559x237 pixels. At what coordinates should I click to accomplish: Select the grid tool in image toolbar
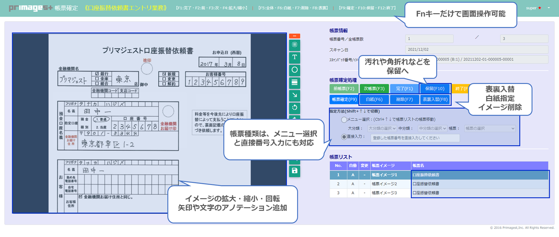point(295,45)
